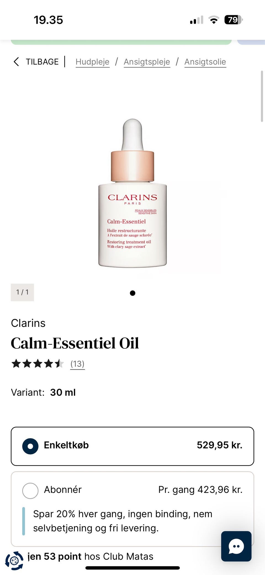The width and height of the screenshot is (265, 575).
Task: Open the Clarins Calm-Essentiel bottle image
Action: point(132,193)
